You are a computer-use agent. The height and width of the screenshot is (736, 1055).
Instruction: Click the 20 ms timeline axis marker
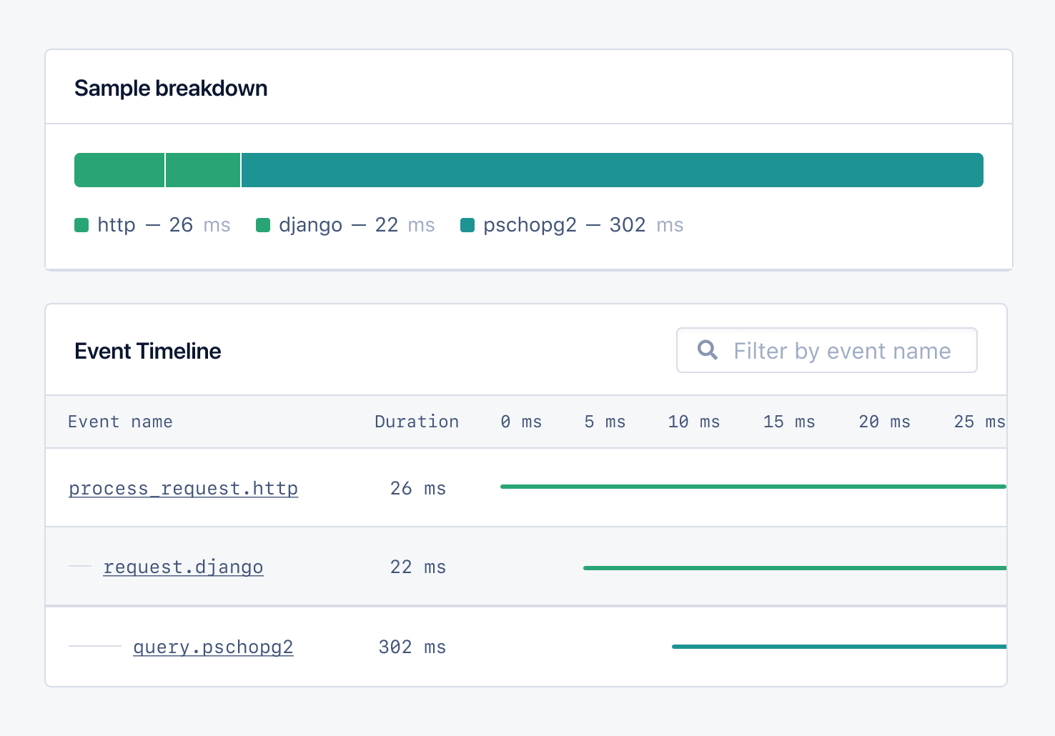(884, 422)
